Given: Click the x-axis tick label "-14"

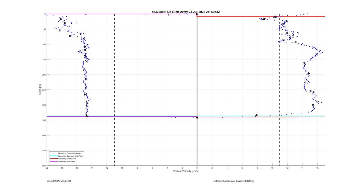Looking at the screenshot, I should point(92,168).
